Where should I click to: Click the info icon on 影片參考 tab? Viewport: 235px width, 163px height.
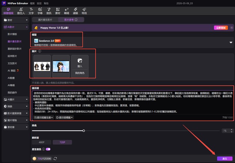(x=76, y=20)
